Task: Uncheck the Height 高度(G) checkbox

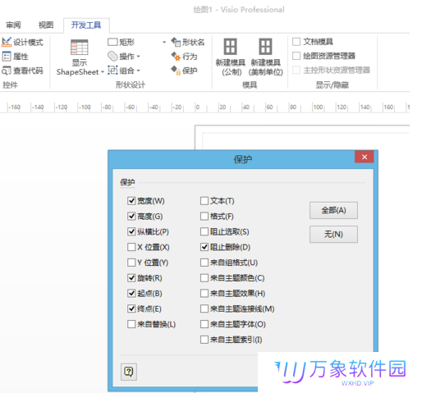Action: [131, 216]
